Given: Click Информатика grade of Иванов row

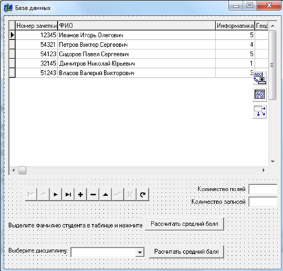Looking at the screenshot, I should click(235, 35).
